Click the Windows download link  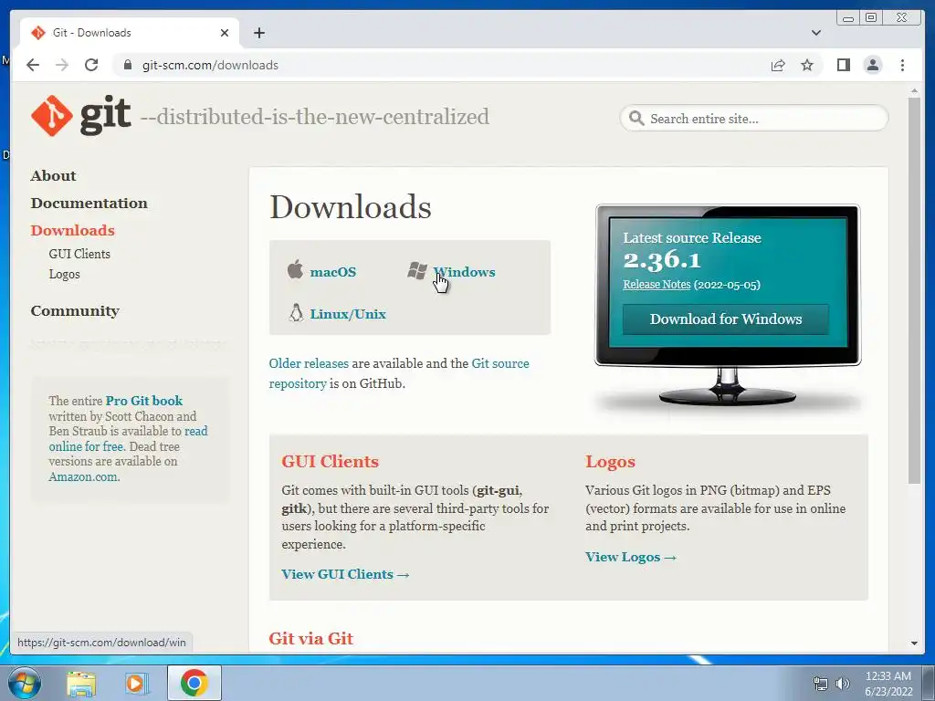(464, 272)
